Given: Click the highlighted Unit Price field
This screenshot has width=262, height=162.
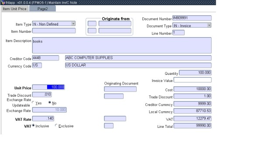Looking at the screenshot, I should (x=48, y=87).
